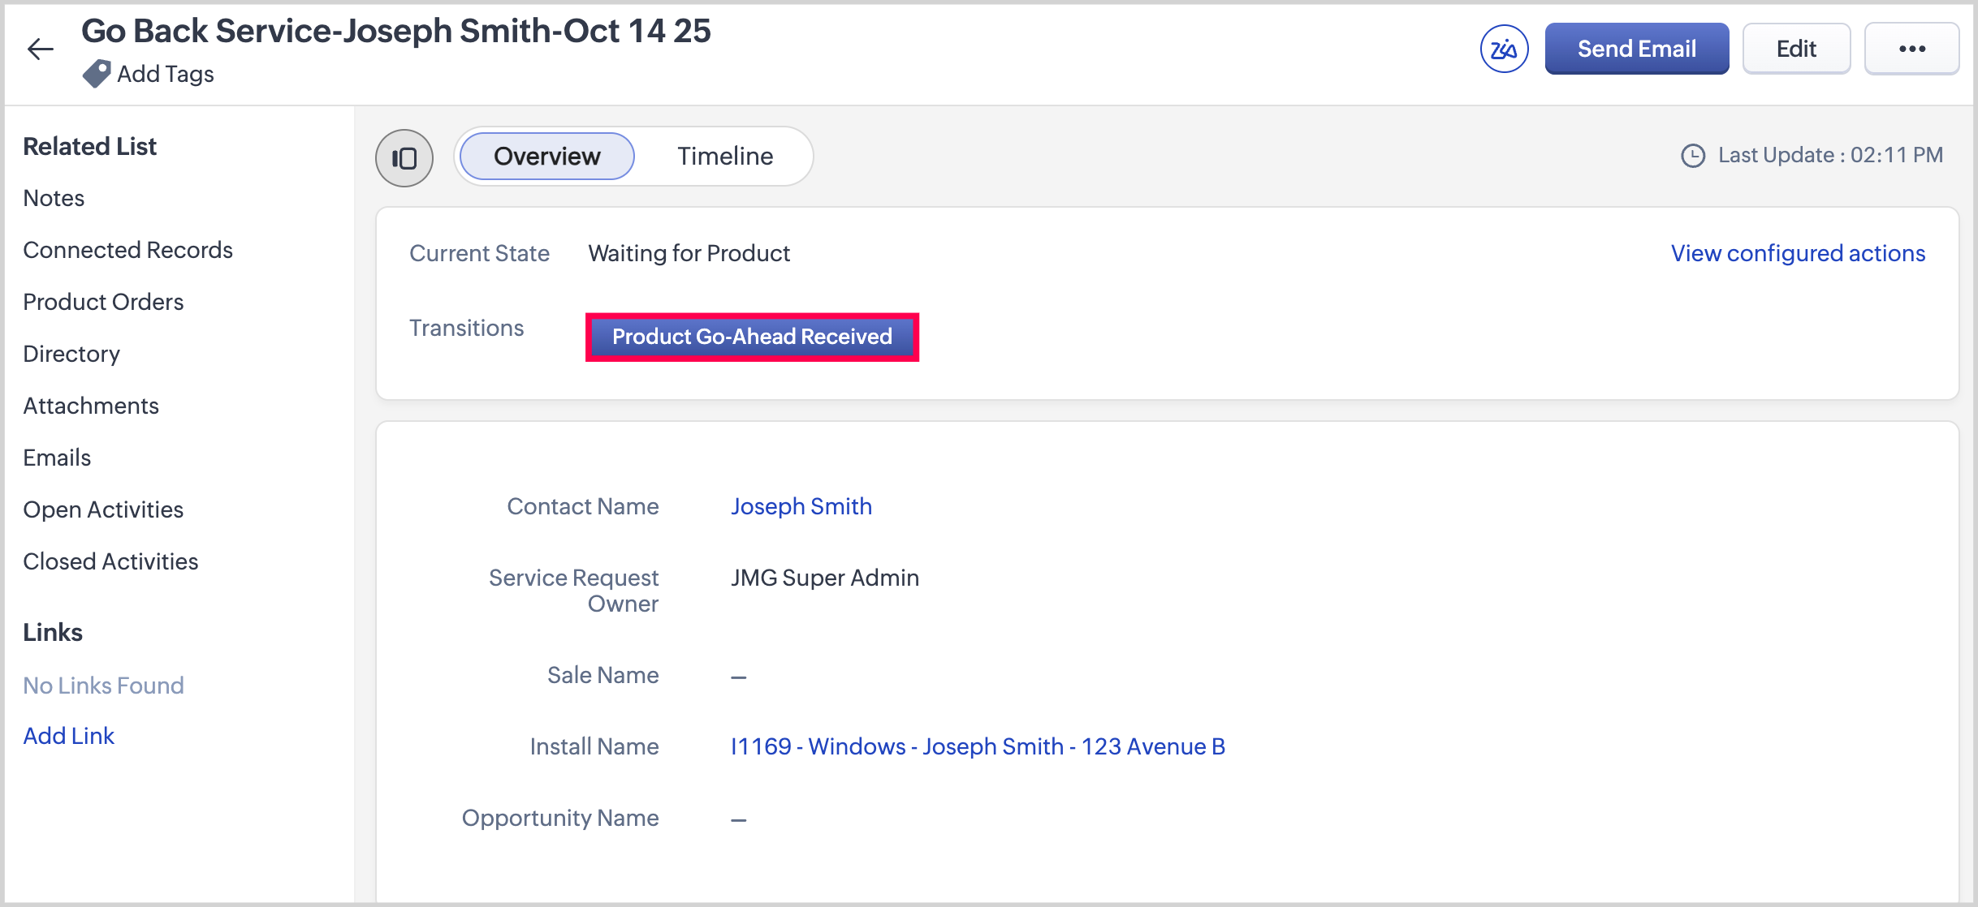The height and width of the screenshot is (907, 1978).
Task: Open the I1169 Windows install link
Action: (x=978, y=747)
